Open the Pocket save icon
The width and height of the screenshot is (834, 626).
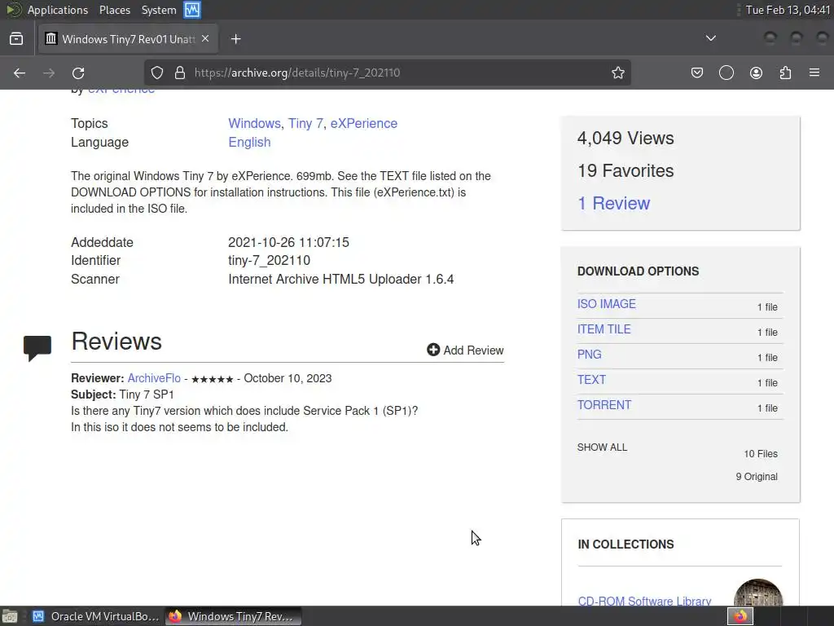click(x=697, y=73)
